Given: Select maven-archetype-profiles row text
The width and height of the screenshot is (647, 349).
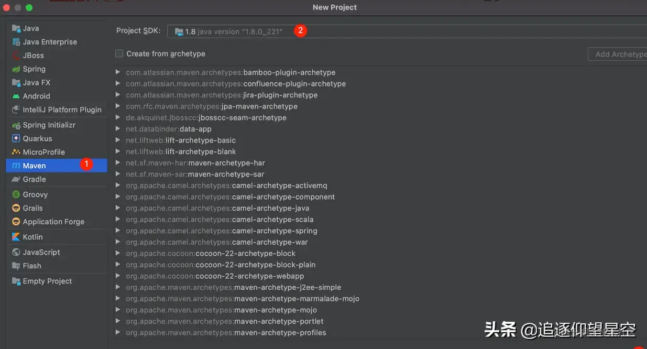Looking at the screenshot, I should coord(226,333).
